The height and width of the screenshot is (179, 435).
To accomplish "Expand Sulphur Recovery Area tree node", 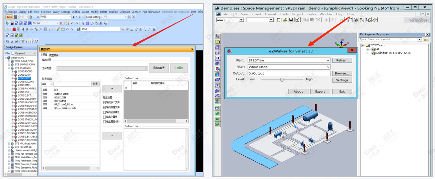I will [368, 53].
